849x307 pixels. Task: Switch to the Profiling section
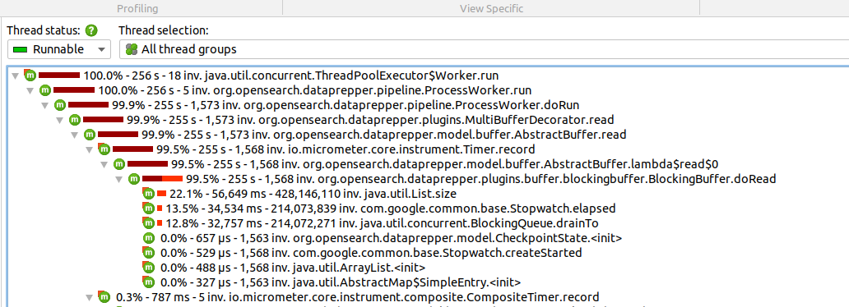(x=137, y=8)
